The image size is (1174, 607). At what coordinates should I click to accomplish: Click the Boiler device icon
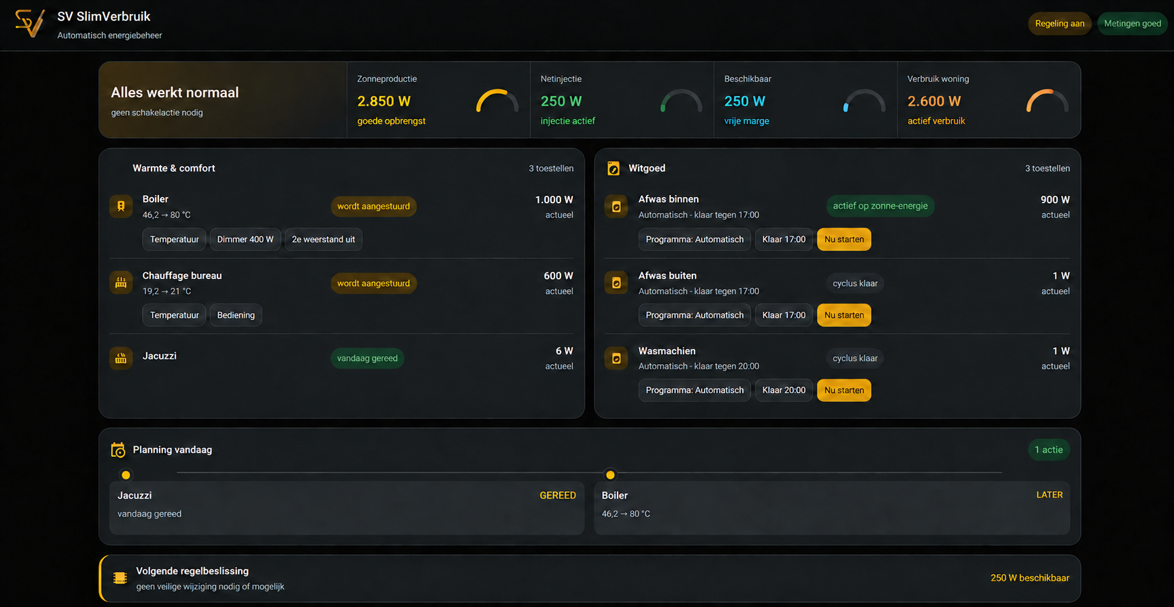[121, 206]
